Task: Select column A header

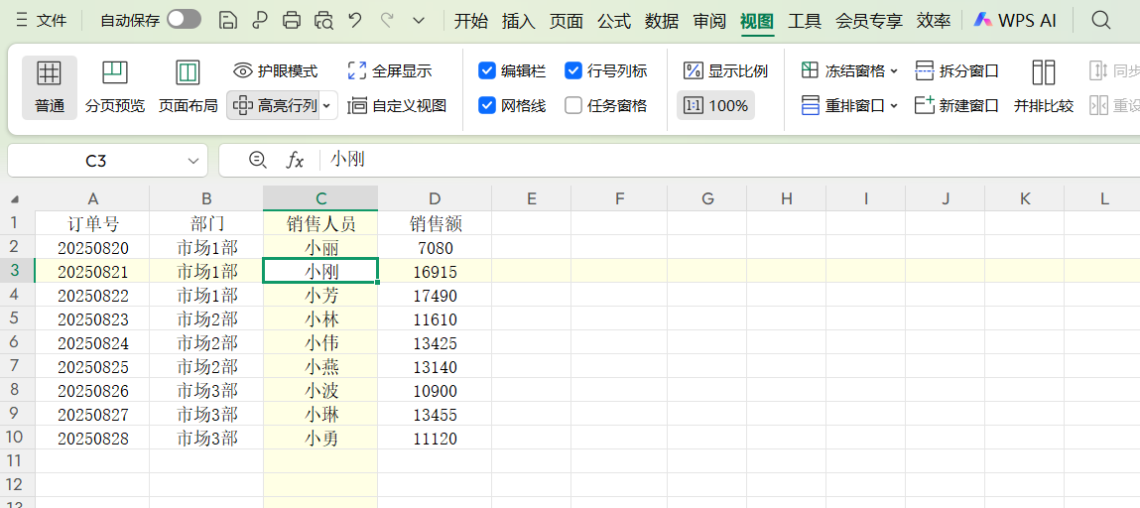Action: 92,198
